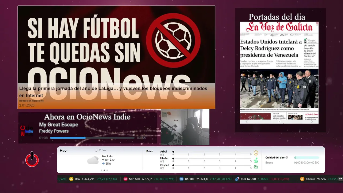Click artist name 'Freddy Powers'
343x193 pixels.
pyautogui.click(x=54, y=131)
